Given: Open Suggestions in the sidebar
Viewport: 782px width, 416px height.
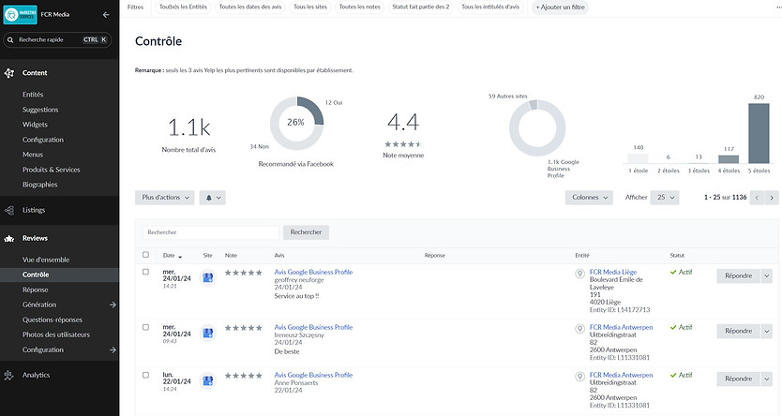Looking at the screenshot, I should 40,110.
